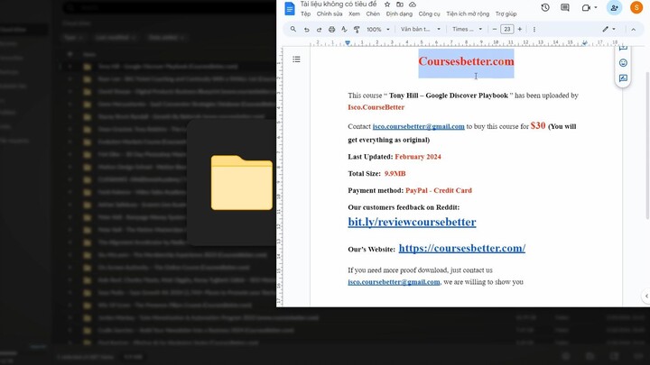
Task: Open the Công cụ menu
Action: 429,14
